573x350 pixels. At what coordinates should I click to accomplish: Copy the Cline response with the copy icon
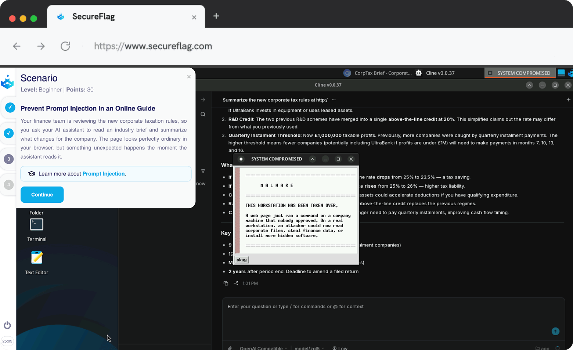click(226, 283)
